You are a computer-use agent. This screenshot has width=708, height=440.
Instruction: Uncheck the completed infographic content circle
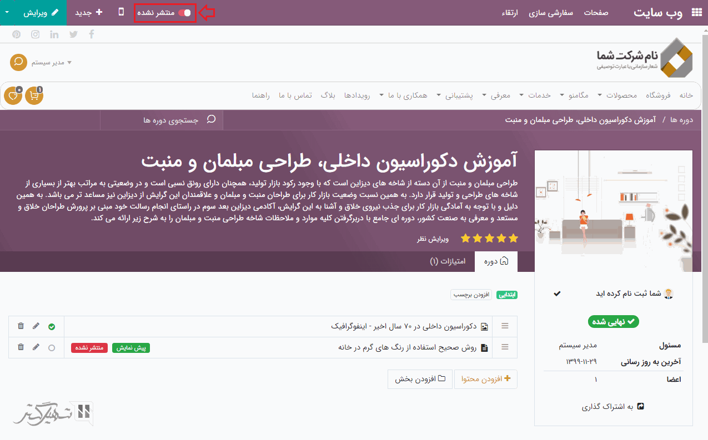click(52, 327)
